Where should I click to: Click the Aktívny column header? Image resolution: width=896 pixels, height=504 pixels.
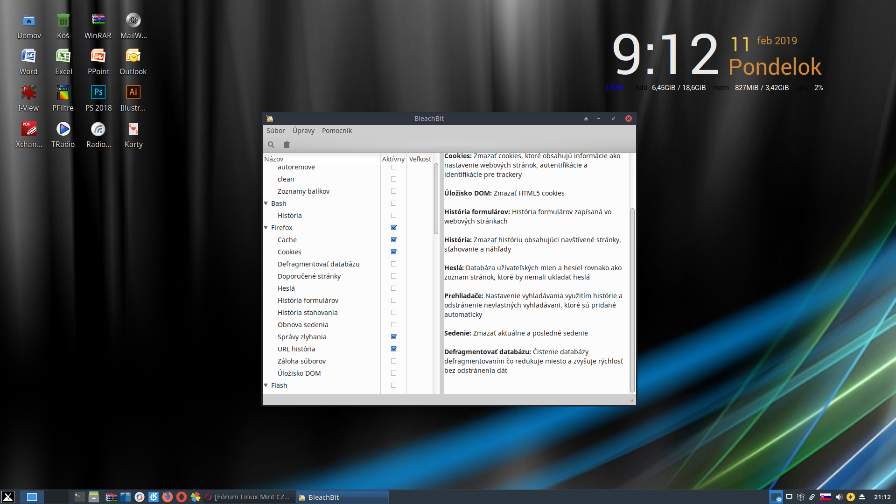(393, 159)
